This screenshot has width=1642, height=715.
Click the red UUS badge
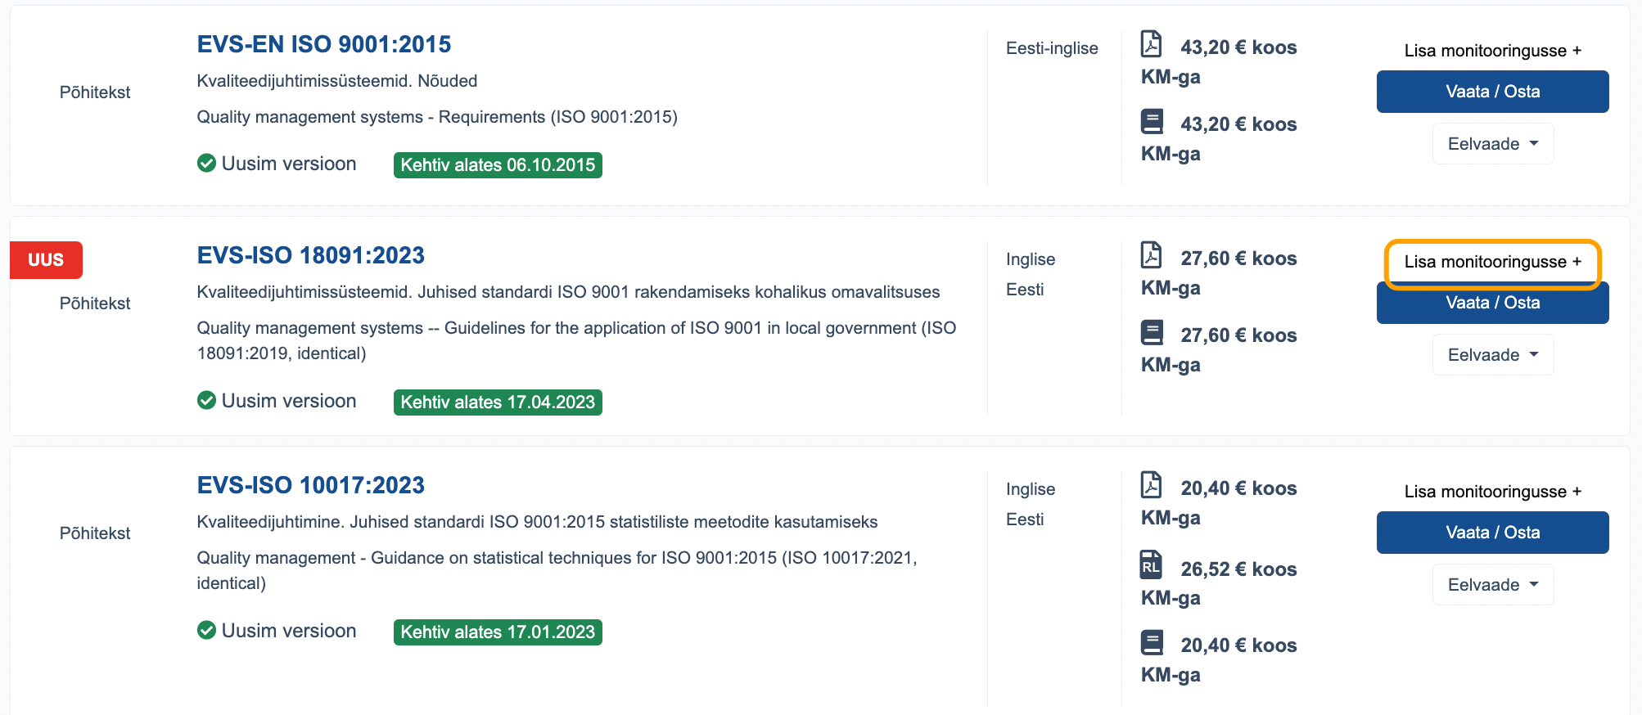coord(46,260)
